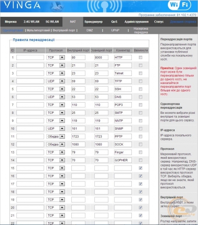Open the Адміністрування tab
The image size is (198, 225).
pos(137,22)
